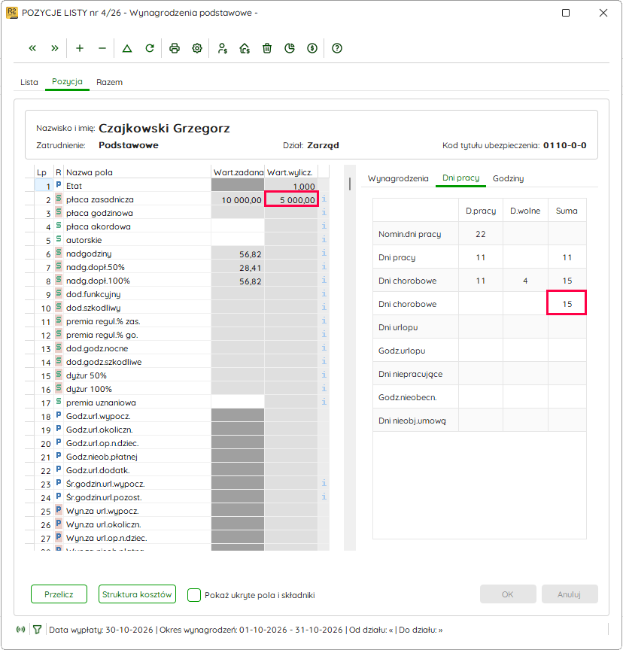
Task: Open Struktura kosztów
Action: click(137, 594)
